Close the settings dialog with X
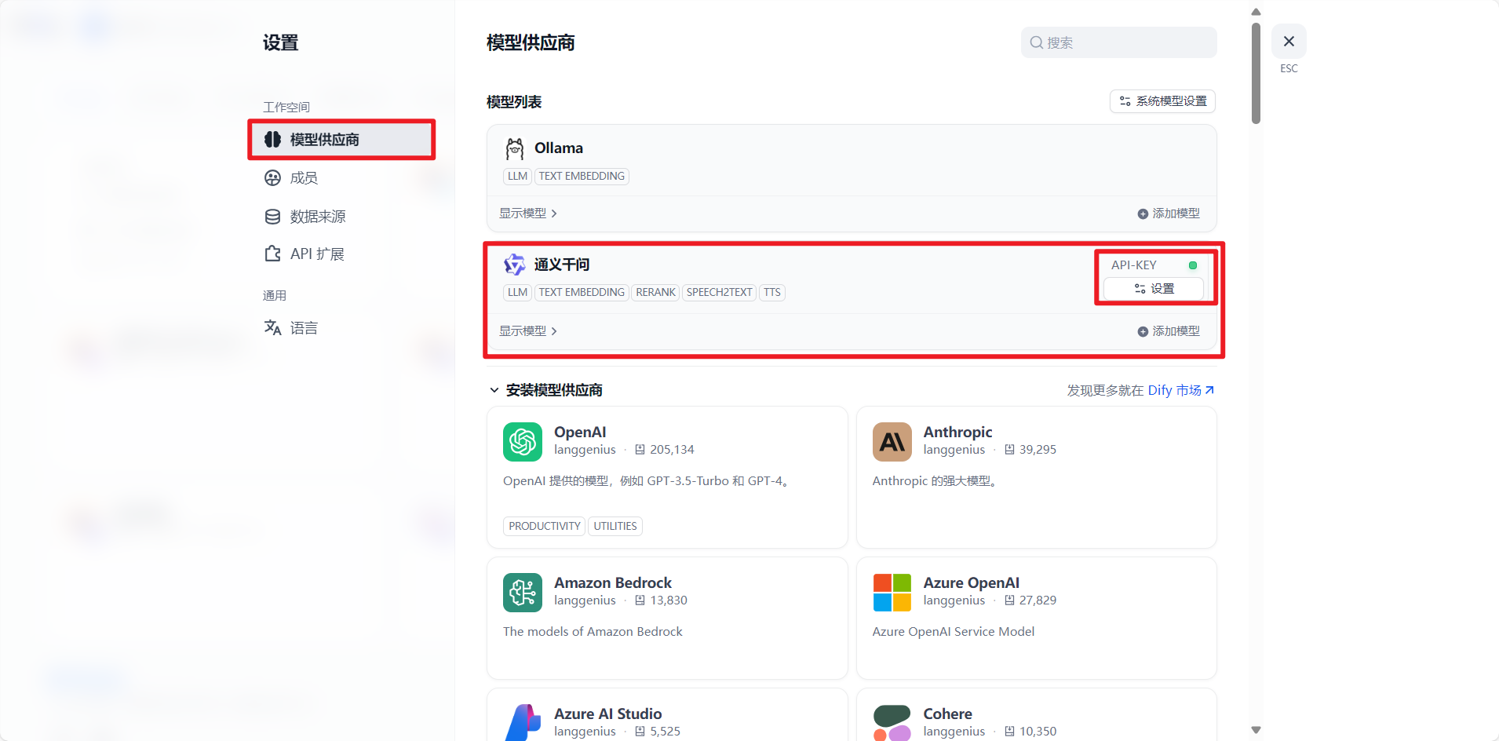 pos(1289,42)
